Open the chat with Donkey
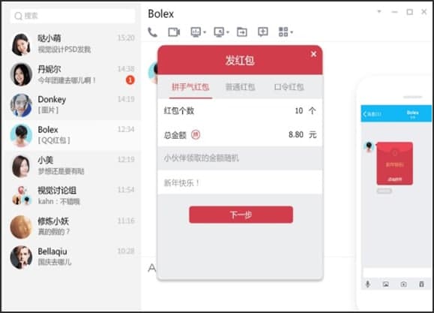 73,105
